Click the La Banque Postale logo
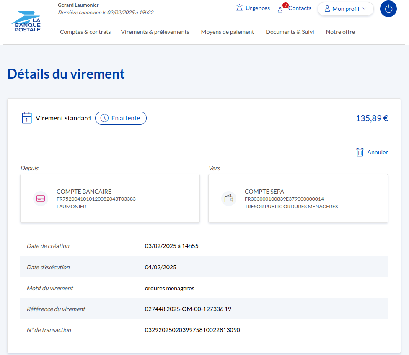This screenshot has width=409, height=355. click(x=26, y=24)
